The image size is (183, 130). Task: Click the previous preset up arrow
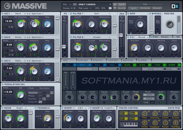coord(115,4)
